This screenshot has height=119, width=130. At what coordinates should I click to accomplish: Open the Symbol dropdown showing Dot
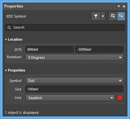[x=74, y=81]
